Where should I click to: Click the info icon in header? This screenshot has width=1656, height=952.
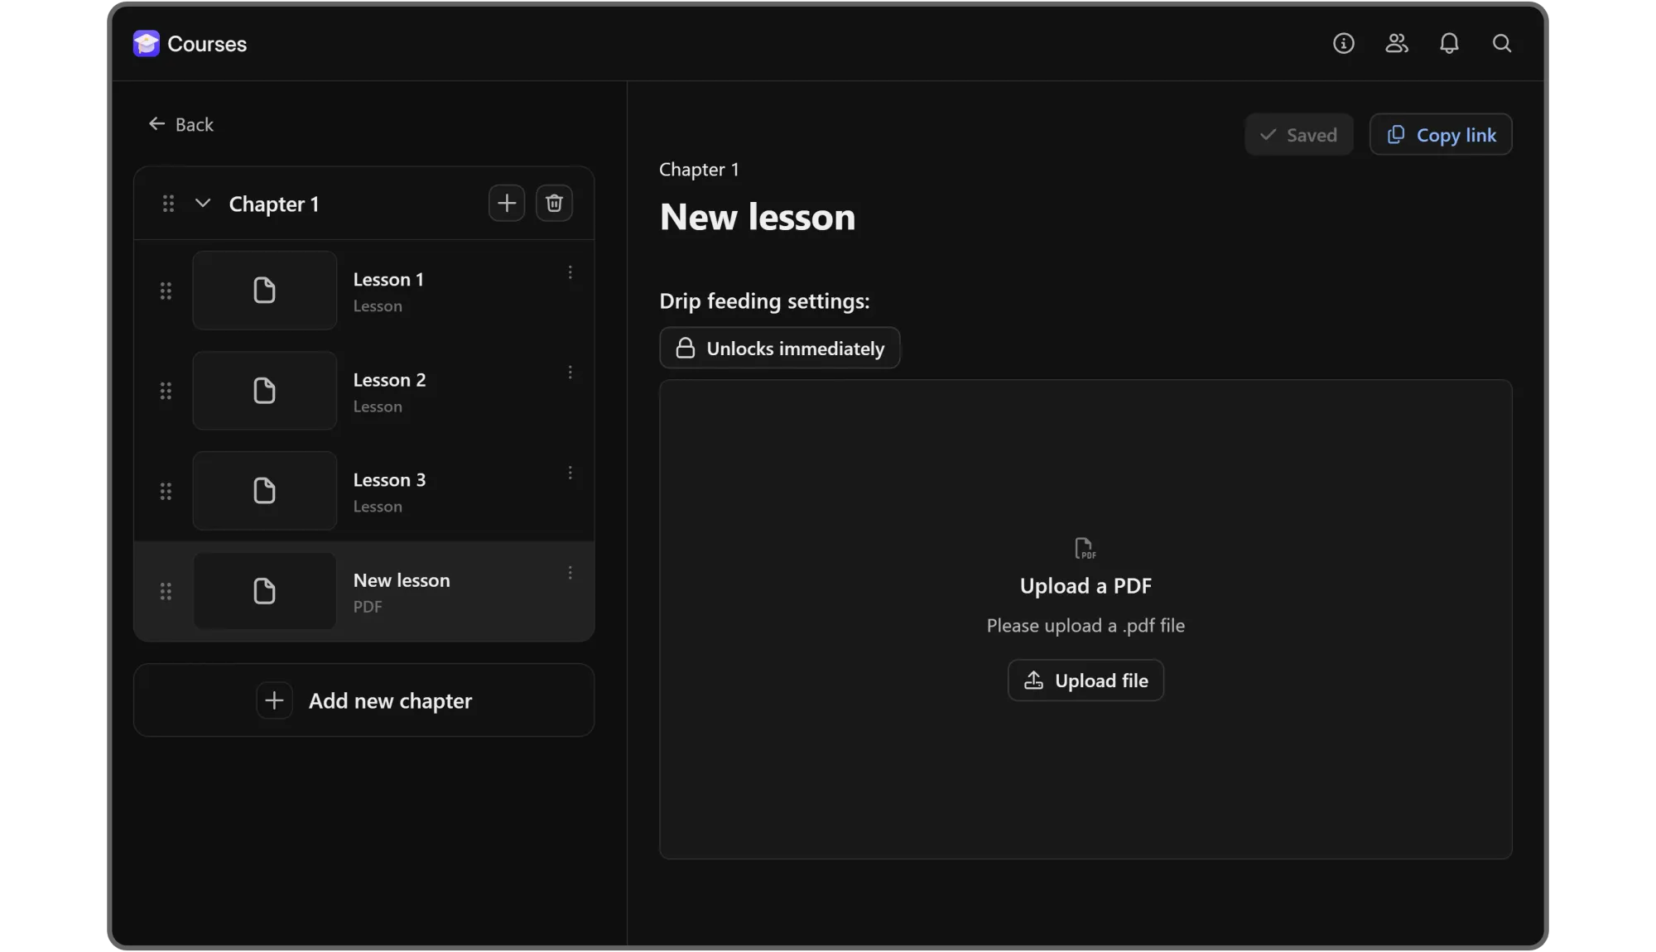(1343, 43)
